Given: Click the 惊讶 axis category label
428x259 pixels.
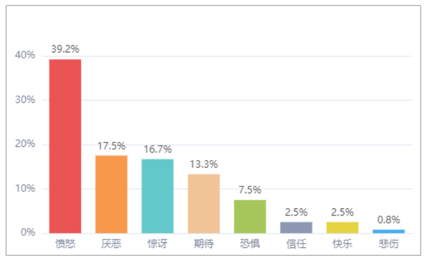Looking at the screenshot, I should coord(157,244).
